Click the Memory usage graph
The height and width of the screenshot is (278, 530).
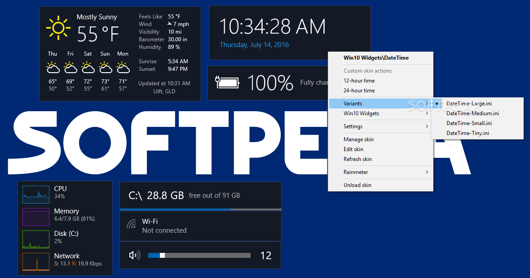(x=36, y=217)
